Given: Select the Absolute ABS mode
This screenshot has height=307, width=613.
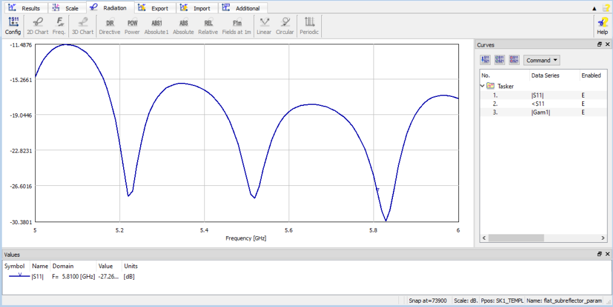Looking at the screenshot, I should [183, 26].
